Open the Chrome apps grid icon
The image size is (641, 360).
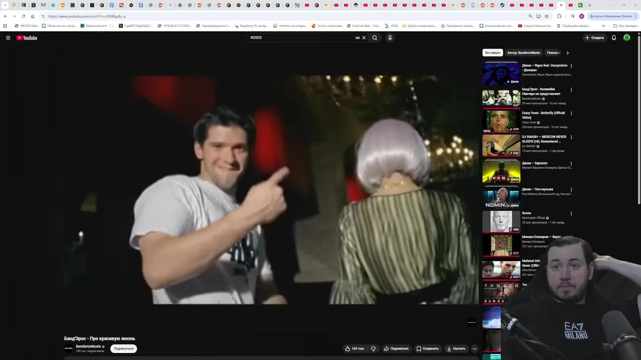click(5, 25)
